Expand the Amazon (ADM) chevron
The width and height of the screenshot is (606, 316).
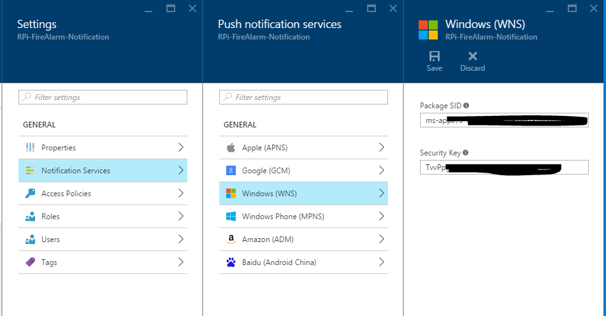point(382,239)
